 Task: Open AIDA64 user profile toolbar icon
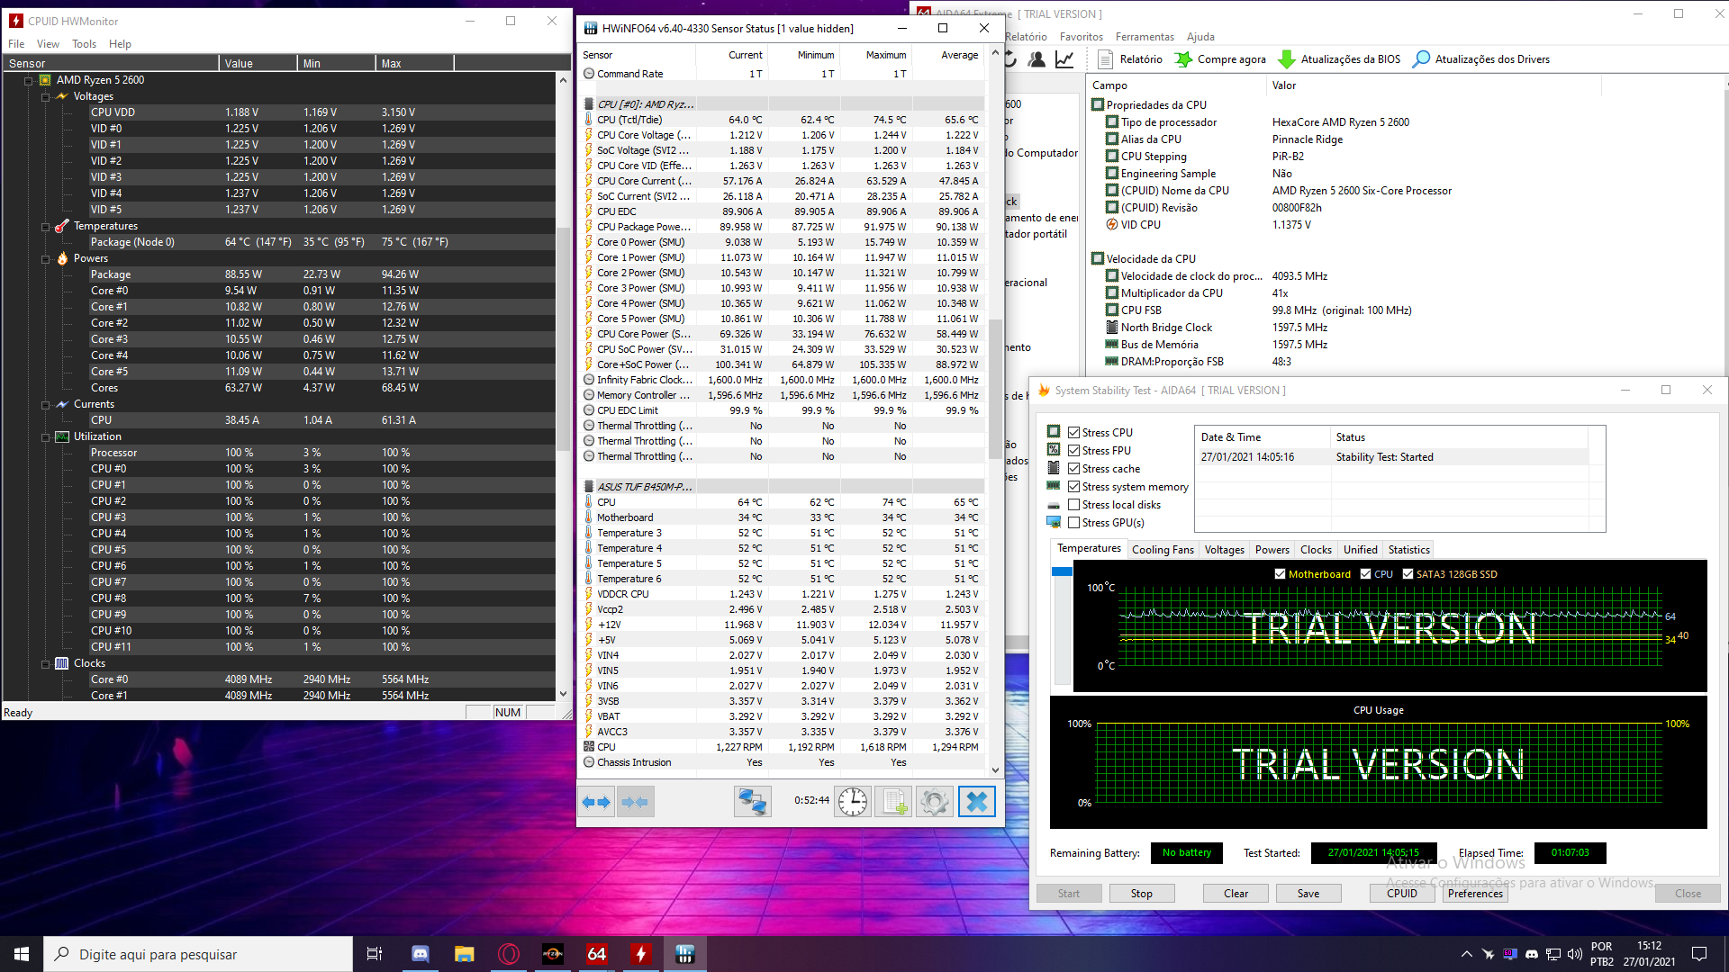[1037, 59]
